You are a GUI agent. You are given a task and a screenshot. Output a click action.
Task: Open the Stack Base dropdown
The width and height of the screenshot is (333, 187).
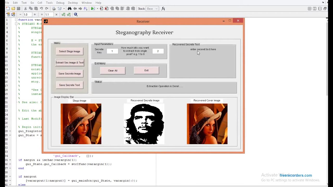[x=152, y=9]
